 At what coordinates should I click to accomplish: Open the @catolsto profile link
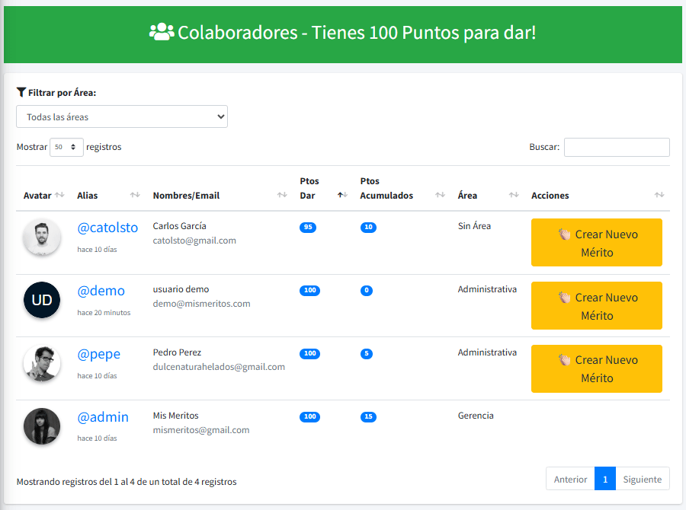(107, 228)
